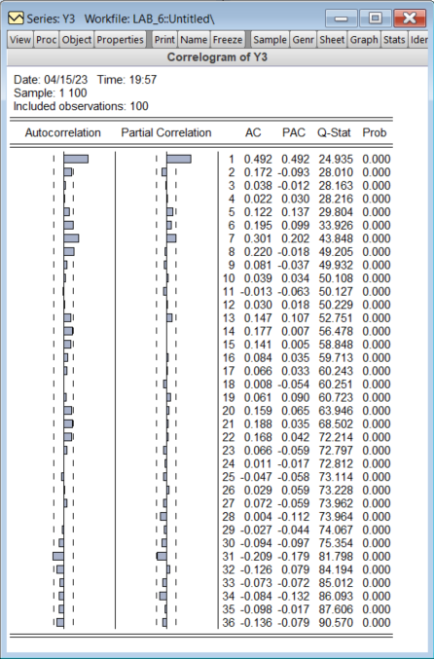
Task: Click the Name button
Action: (194, 40)
